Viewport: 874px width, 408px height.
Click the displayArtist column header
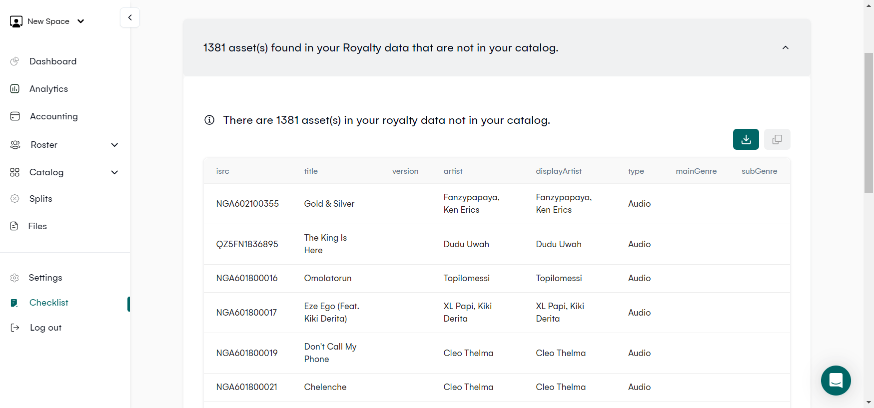(559, 171)
